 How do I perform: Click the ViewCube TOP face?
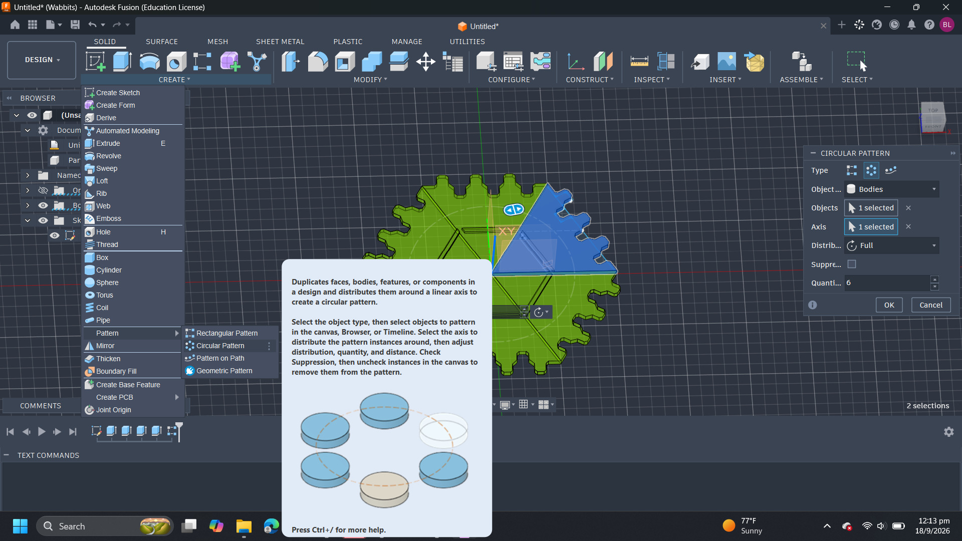click(933, 110)
